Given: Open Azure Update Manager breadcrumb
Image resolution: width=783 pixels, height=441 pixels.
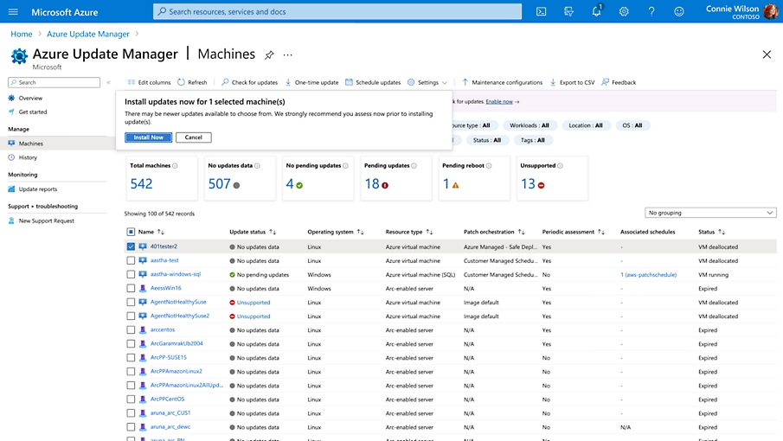Looking at the screenshot, I should click(88, 34).
